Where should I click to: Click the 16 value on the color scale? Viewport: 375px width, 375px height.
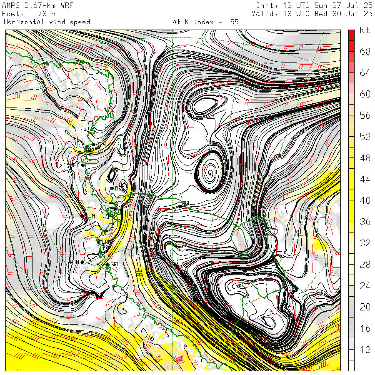point(365,329)
